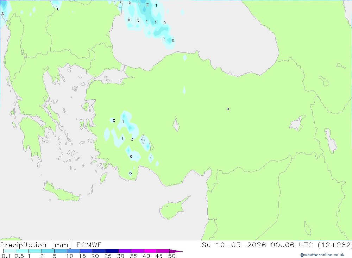352x258 pixels.
Task: Pick the 5–10 mm blue legend swatch
Action: point(61,251)
